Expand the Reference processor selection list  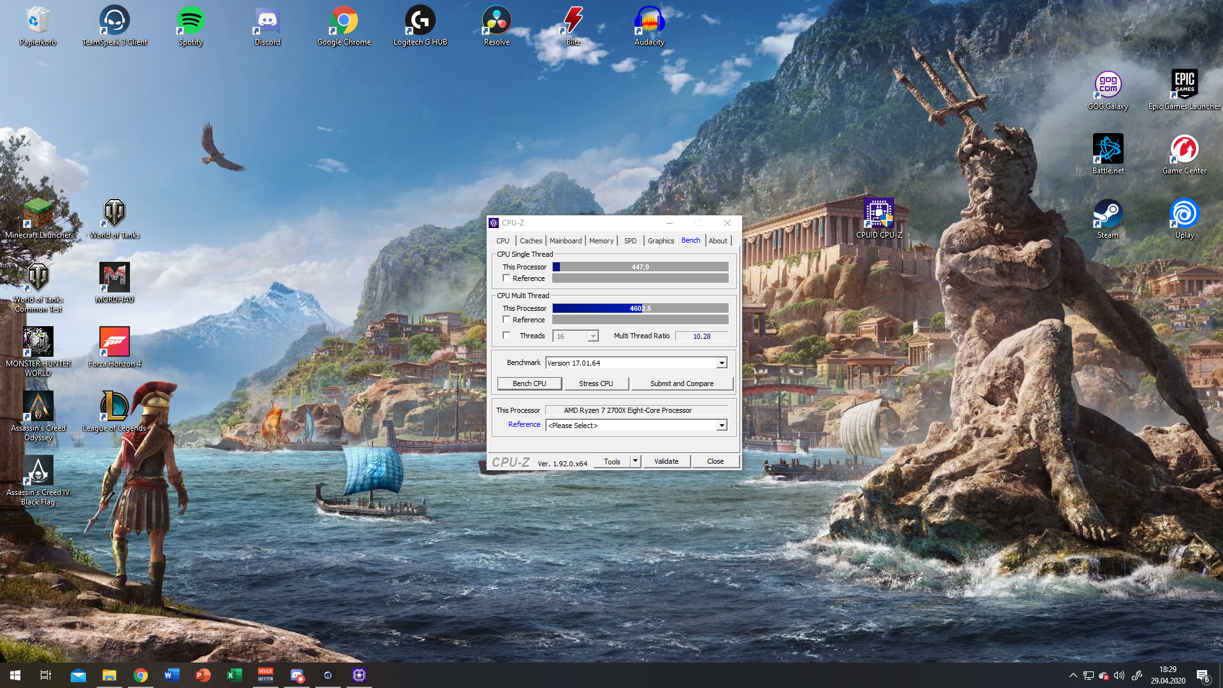pos(722,425)
